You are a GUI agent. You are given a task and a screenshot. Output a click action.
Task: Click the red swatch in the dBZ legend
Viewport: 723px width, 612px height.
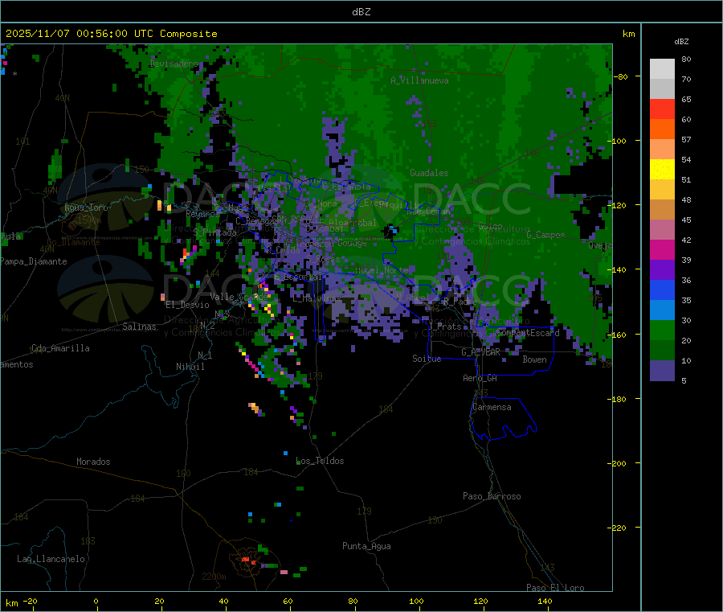coord(662,109)
